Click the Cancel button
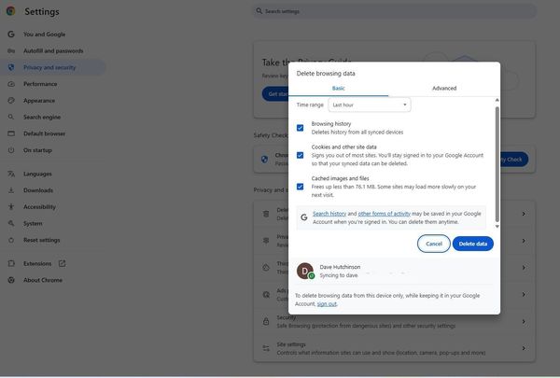Image resolution: width=560 pixels, height=378 pixels. pos(434,244)
